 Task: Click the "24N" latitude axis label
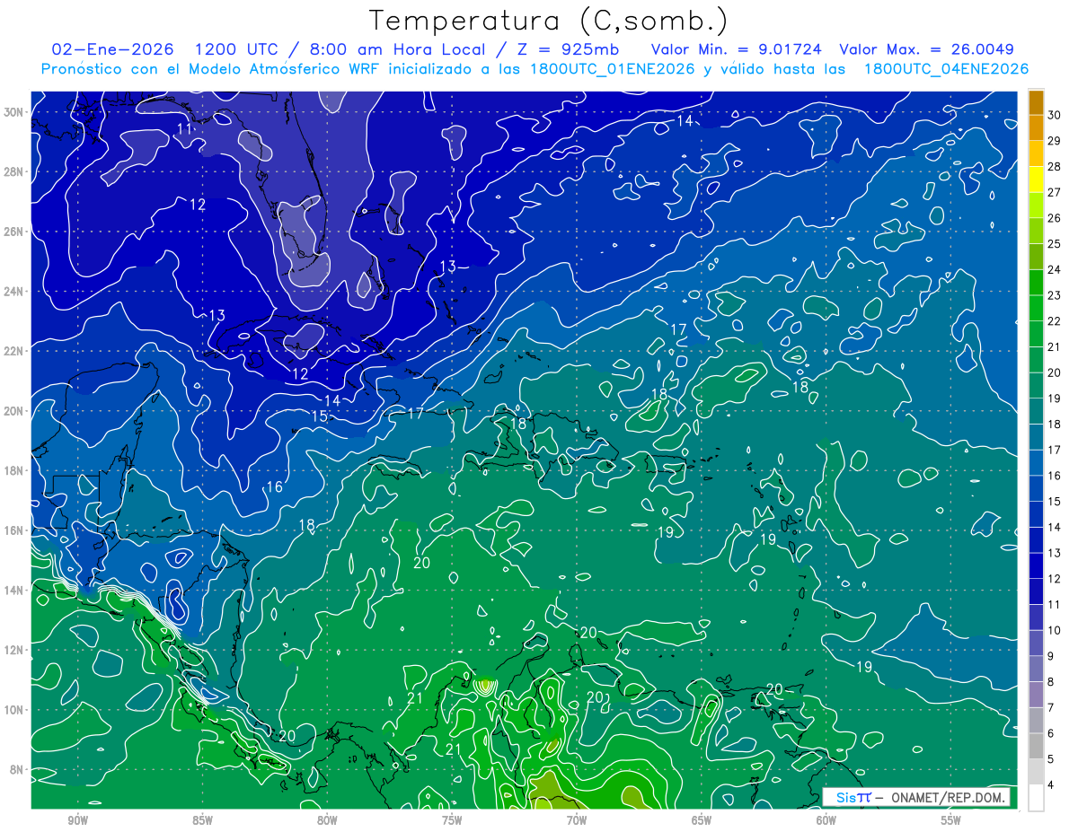[x=14, y=292]
